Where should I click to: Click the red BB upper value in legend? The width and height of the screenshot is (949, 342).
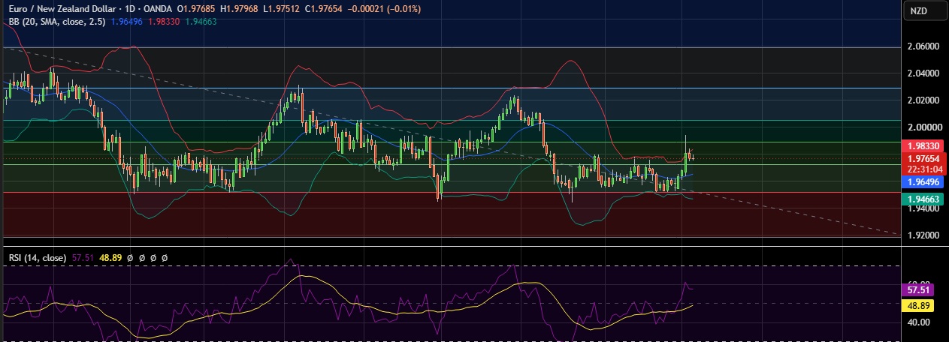pos(162,22)
